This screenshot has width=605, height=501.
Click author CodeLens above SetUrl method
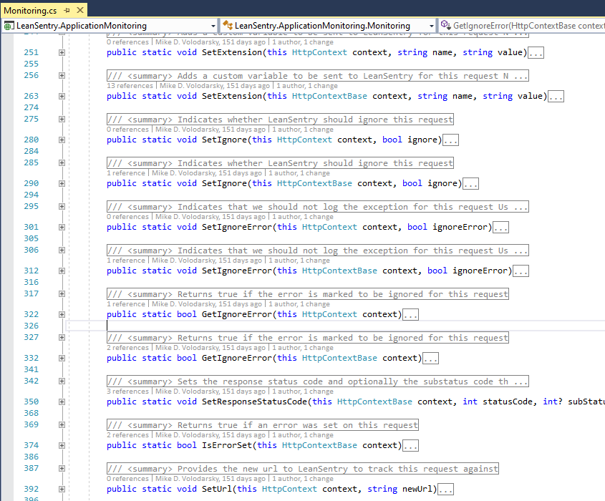coord(210,479)
